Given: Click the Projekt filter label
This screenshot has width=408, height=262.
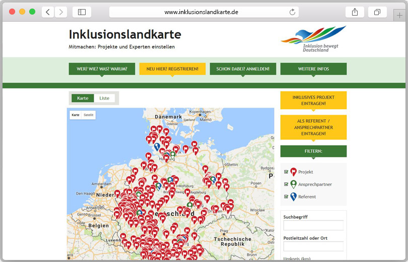Looking at the screenshot, I should [305, 172].
